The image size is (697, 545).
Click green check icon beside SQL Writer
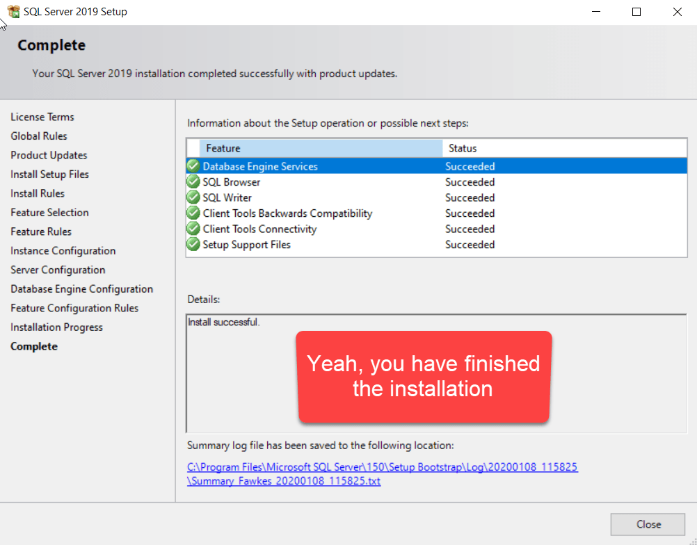pos(193,197)
